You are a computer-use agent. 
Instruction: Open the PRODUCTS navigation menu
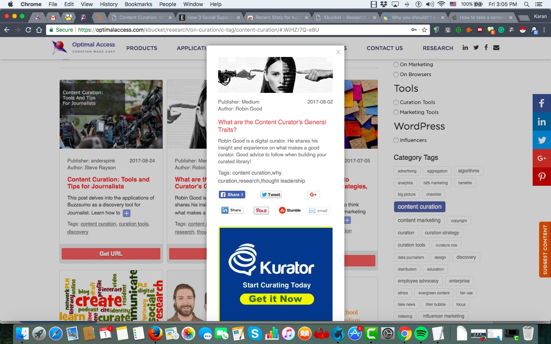142,48
